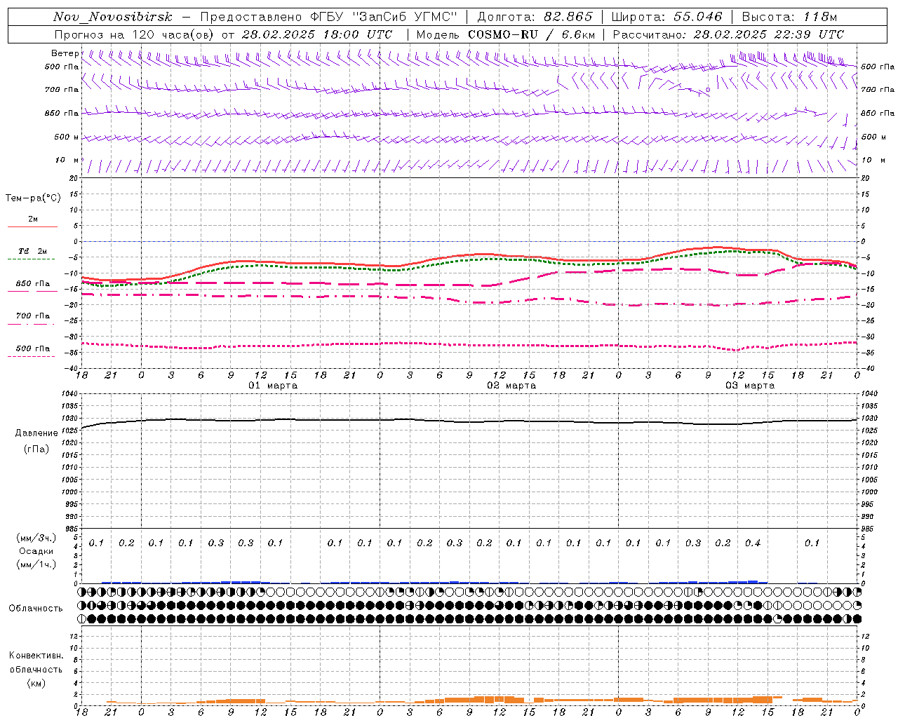
Task: Click the '01 марта' date label
Action: coord(273,386)
